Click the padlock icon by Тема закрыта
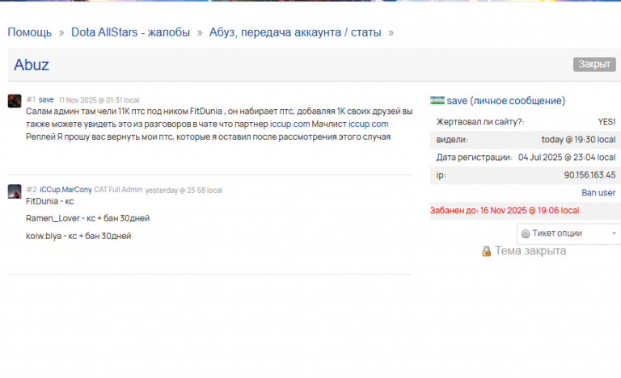This screenshot has height=378, width=621. pos(486,251)
